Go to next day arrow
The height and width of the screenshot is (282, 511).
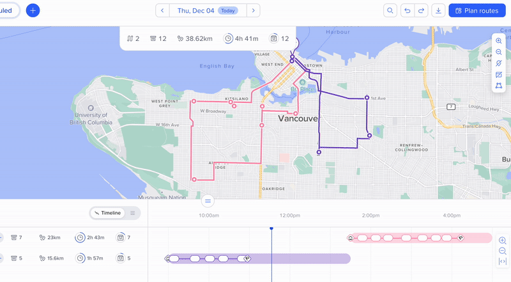[x=253, y=10]
